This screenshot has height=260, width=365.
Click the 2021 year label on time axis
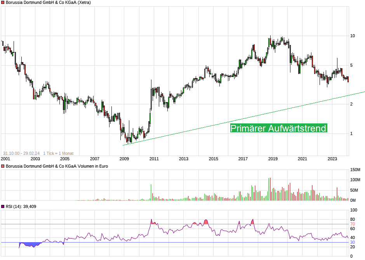(x=302, y=159)
